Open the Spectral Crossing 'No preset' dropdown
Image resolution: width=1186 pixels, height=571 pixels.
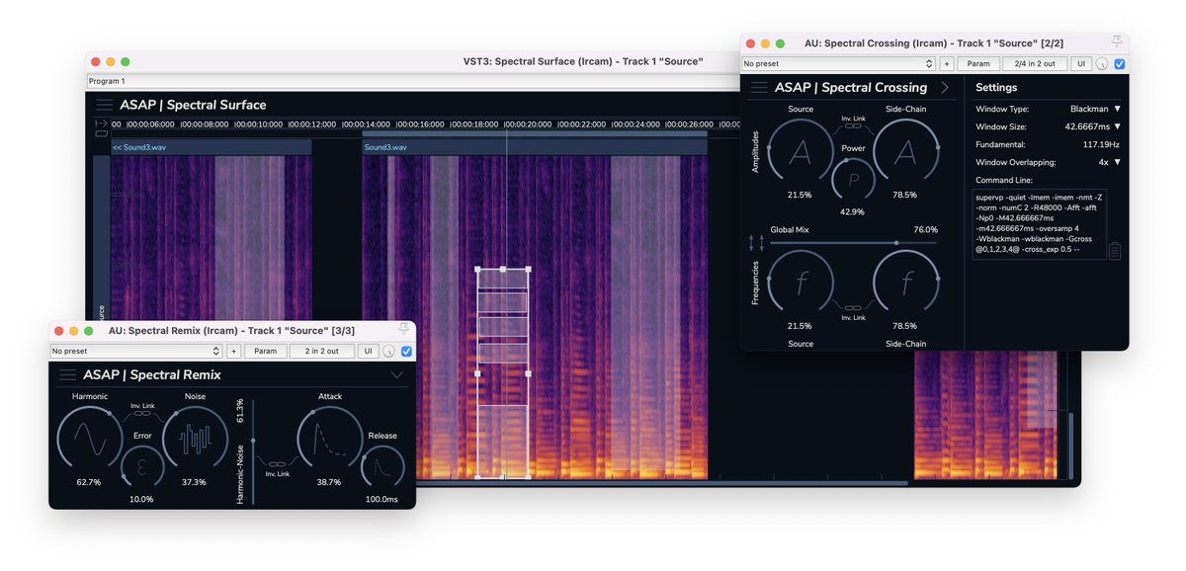(x=839, y=63)
